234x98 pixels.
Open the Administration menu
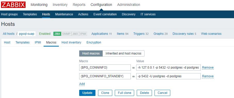[x=129, y=5]
